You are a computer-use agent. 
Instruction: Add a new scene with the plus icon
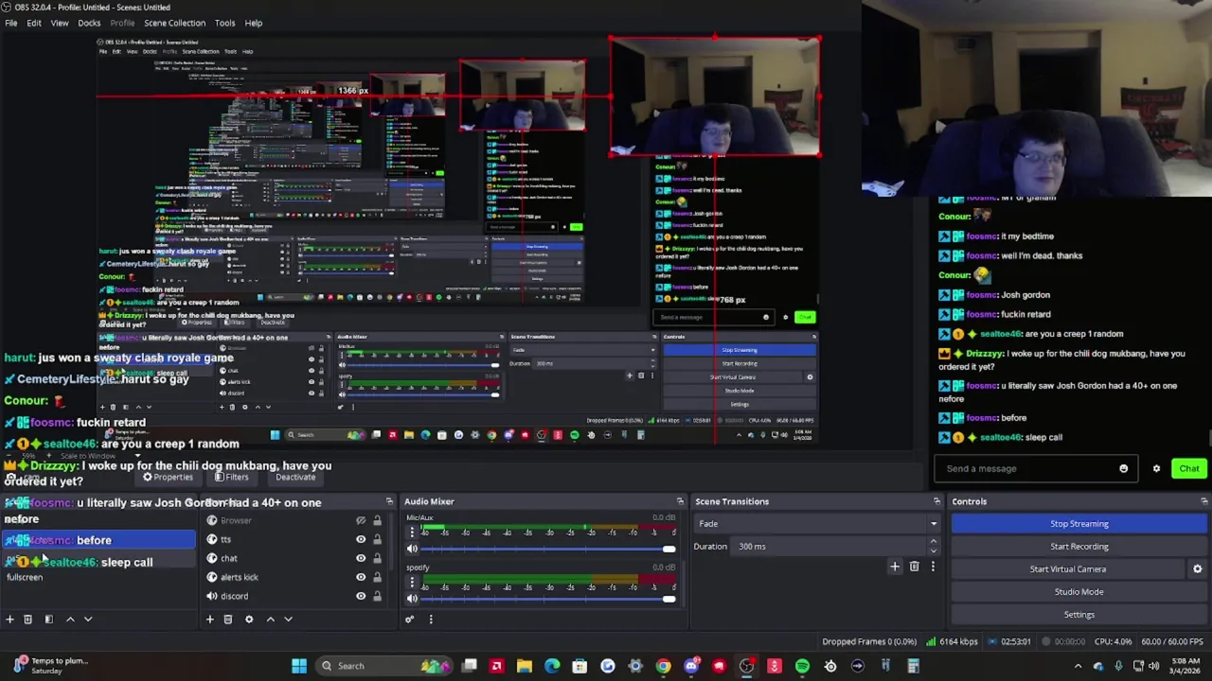[9, 620]
